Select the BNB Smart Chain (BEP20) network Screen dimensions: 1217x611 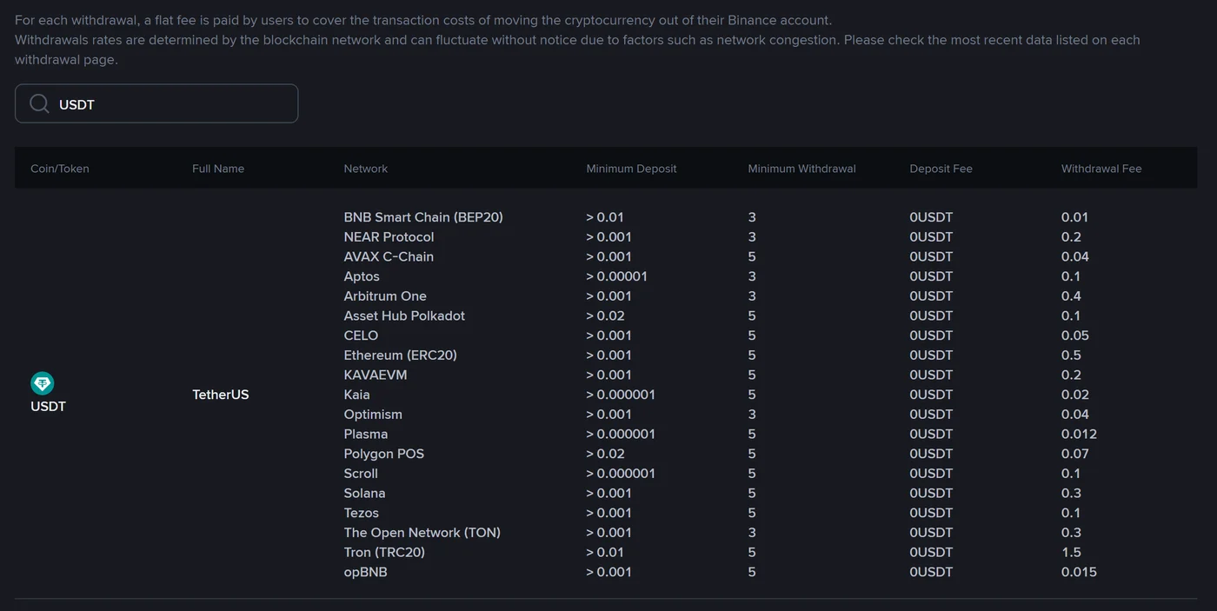423,217
